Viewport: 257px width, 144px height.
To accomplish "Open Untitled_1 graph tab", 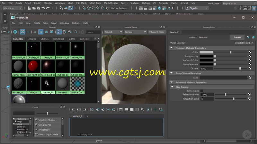I will pos(77,116).
